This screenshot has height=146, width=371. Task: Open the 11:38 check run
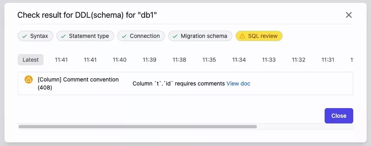(179, 60)
